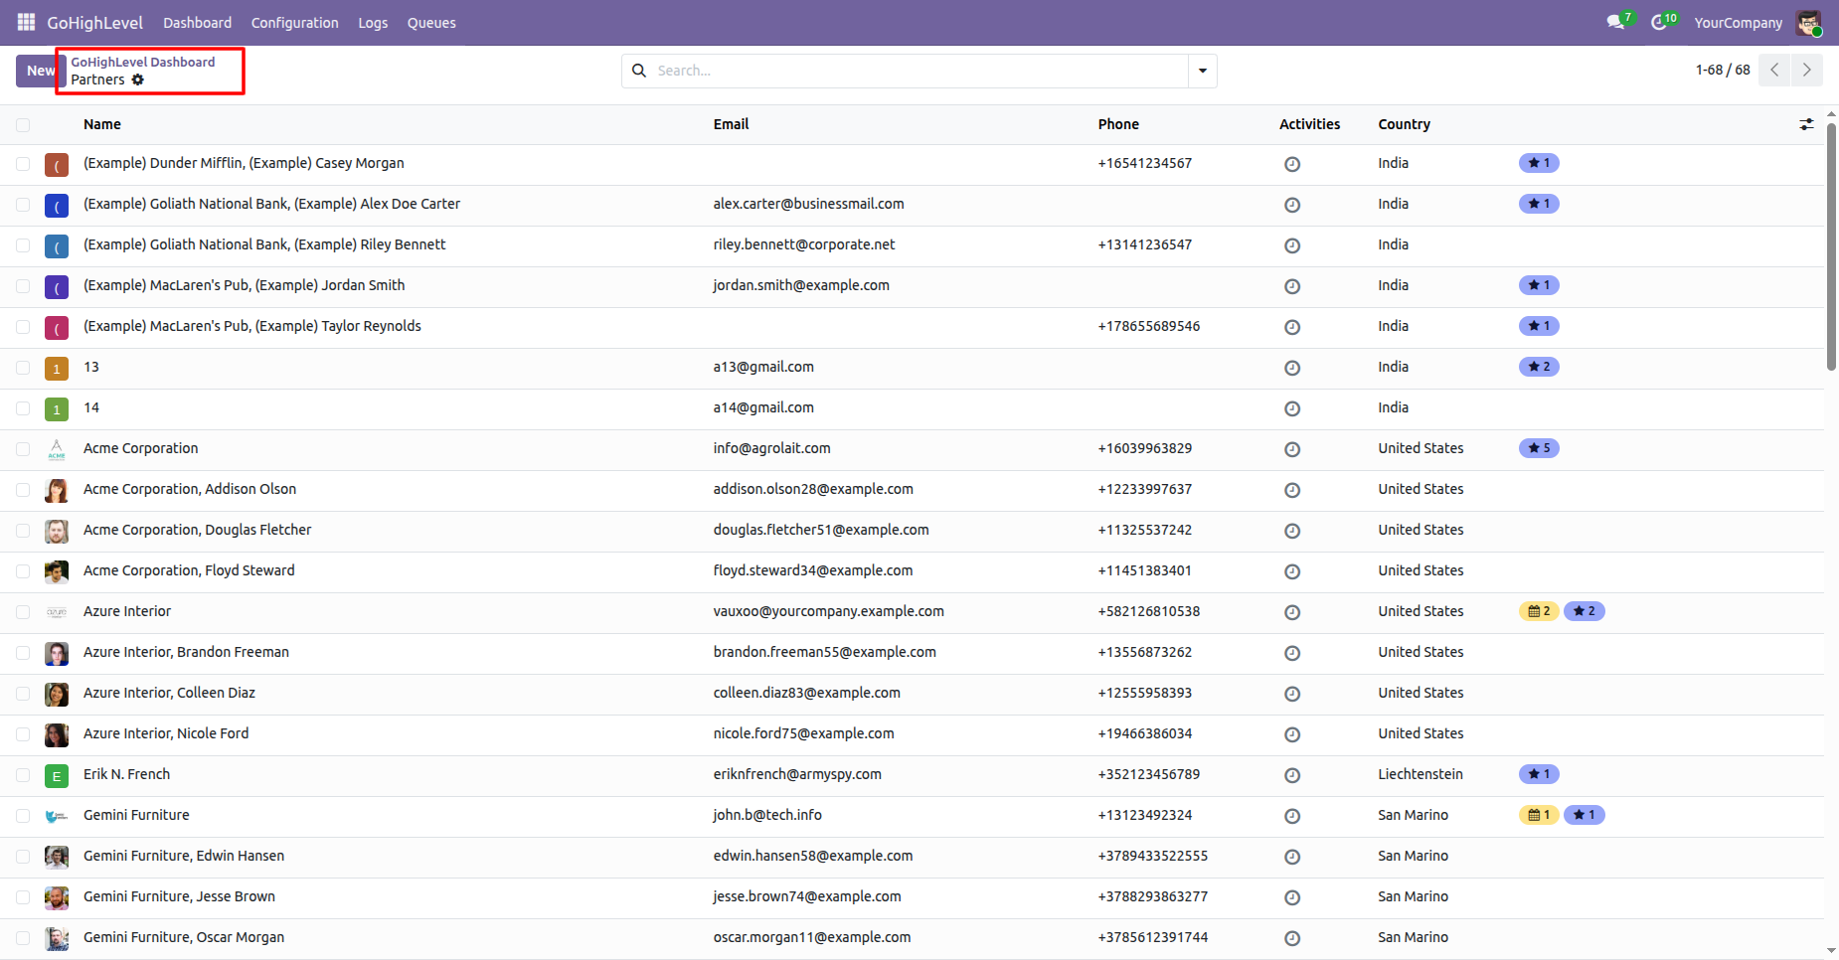Viewport: 1839px width, 960px height.
Task: Check the box for Erik N. French
Action: tap(23, 775)
